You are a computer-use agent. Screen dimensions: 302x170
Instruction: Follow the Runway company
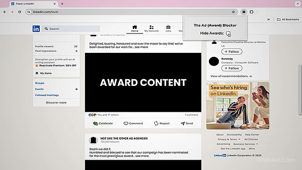[232, 68]
